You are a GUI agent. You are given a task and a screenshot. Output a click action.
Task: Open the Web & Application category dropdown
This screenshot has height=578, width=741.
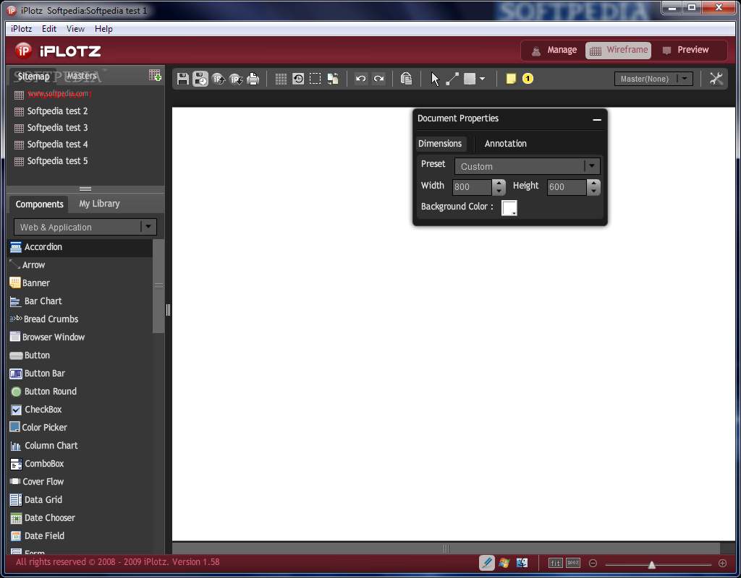(85, 227)
